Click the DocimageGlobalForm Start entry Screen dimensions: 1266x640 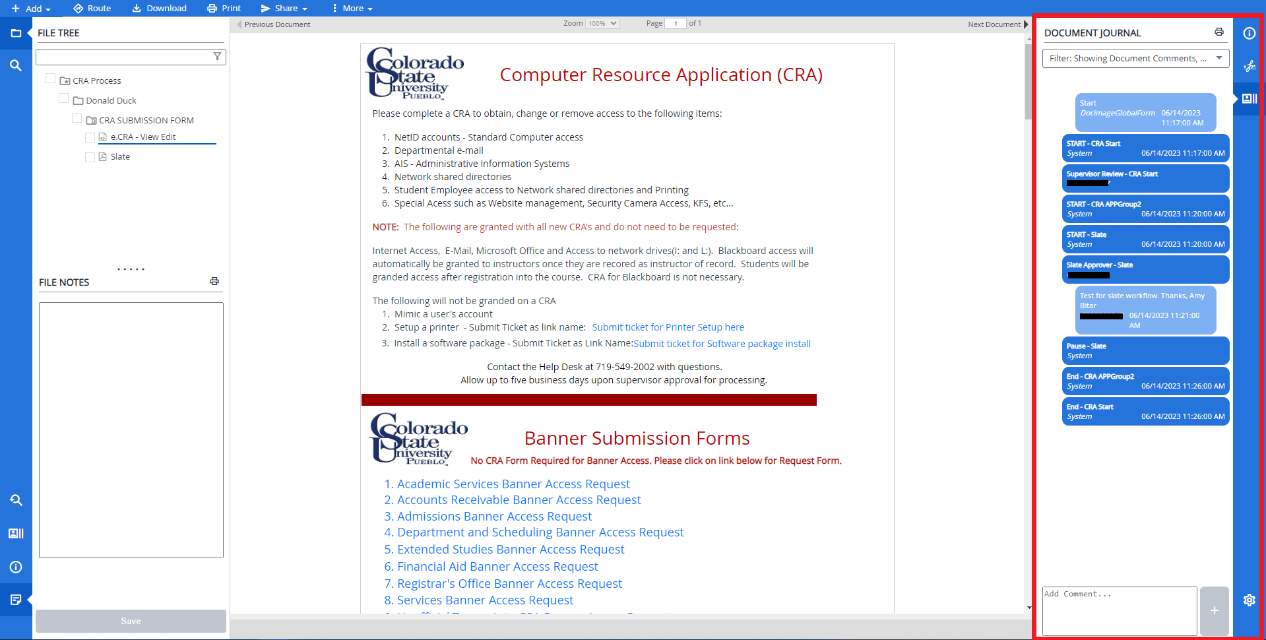pos(1146,113)
